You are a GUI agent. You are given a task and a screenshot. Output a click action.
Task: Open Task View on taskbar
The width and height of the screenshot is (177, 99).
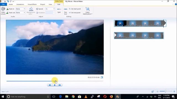click(54, 97)
